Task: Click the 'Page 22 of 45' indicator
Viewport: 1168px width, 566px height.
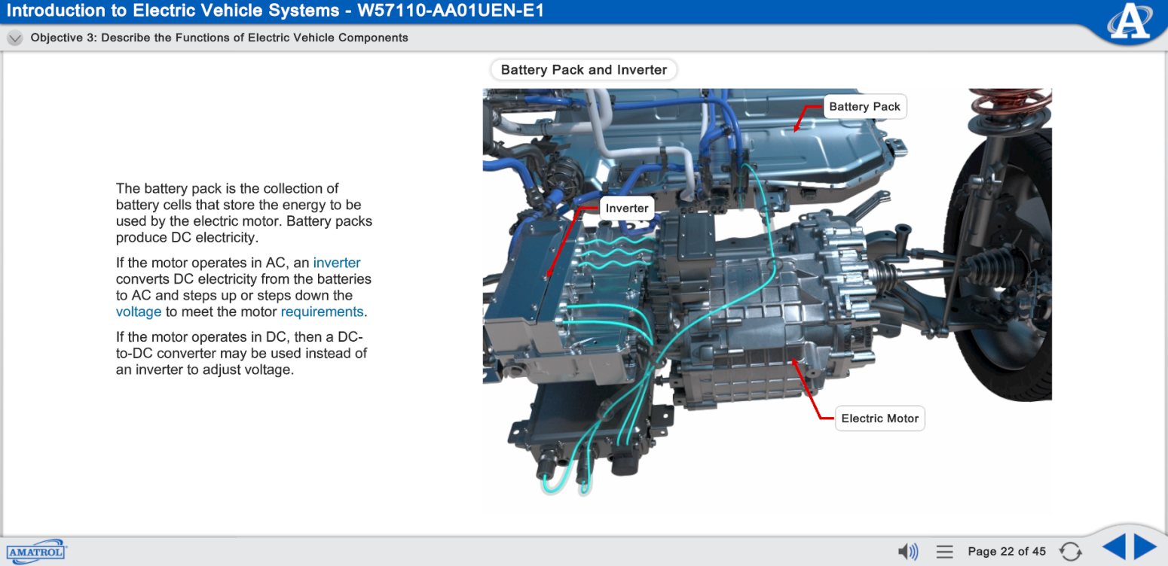Action: (x=1007, y=552)
